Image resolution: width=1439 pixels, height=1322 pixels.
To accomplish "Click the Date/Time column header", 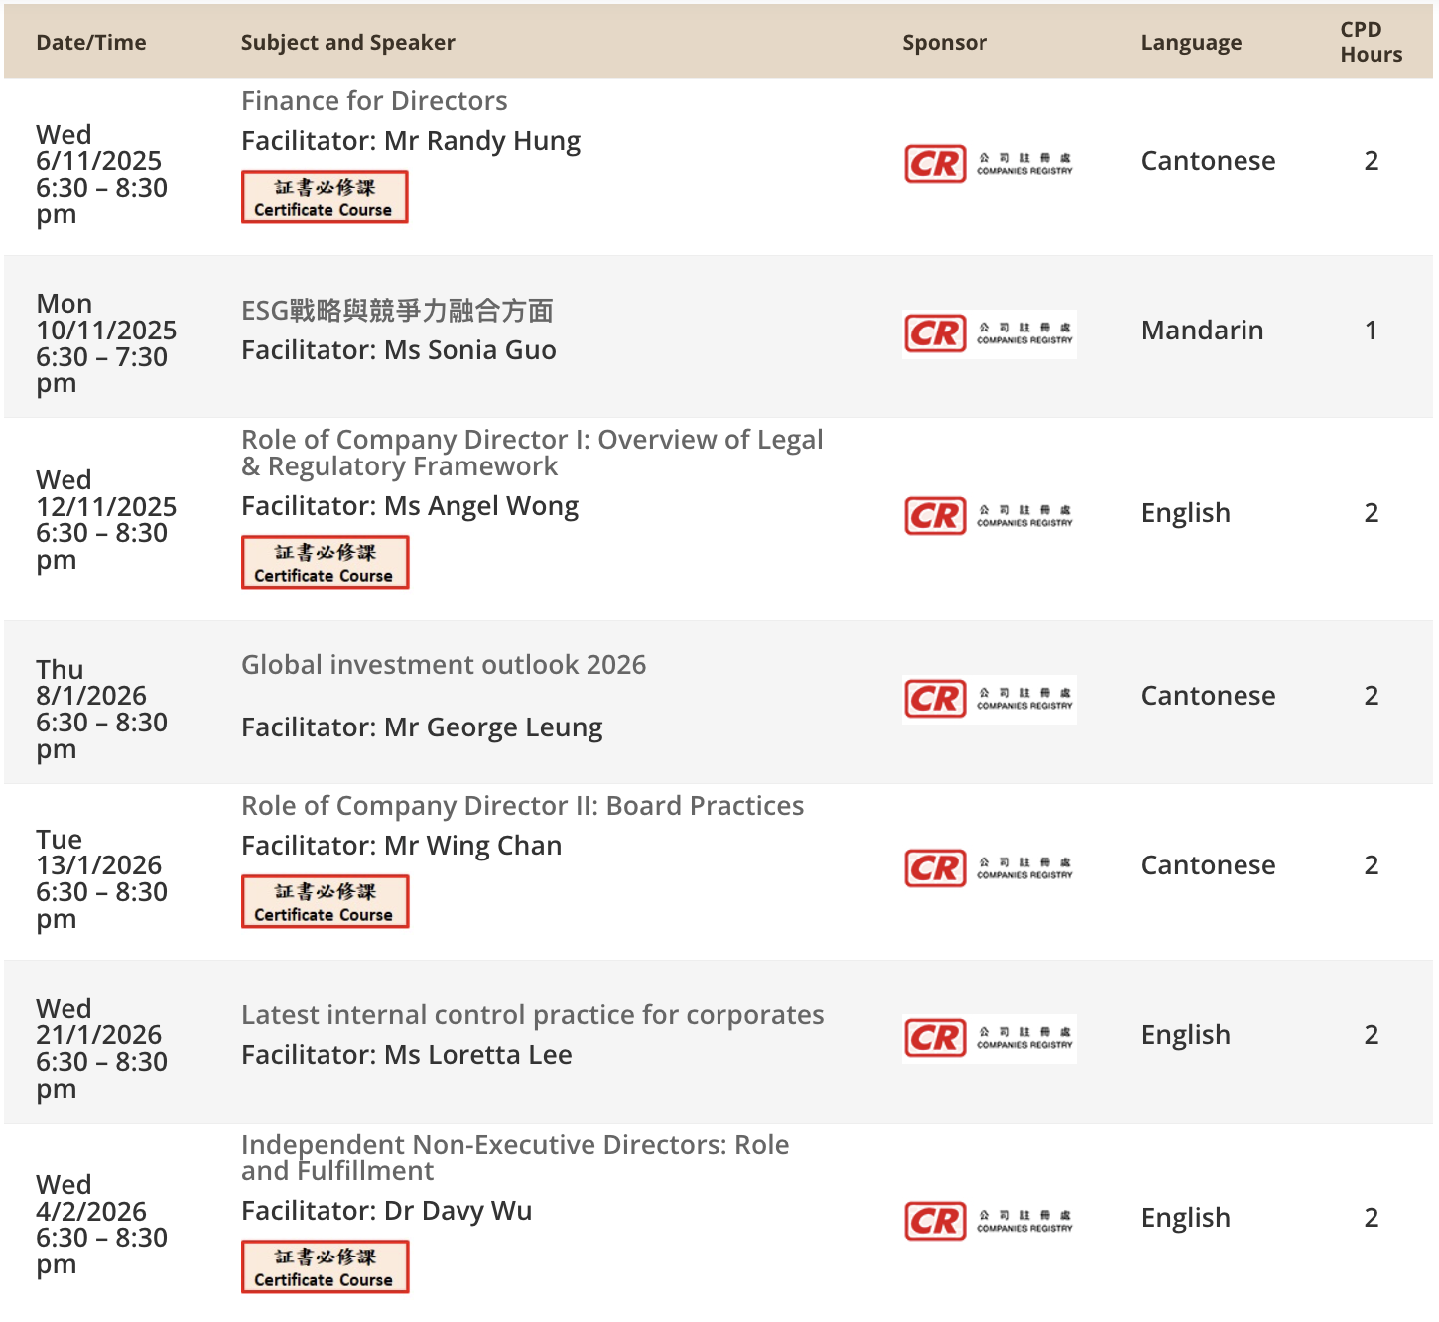I will 91,43.
